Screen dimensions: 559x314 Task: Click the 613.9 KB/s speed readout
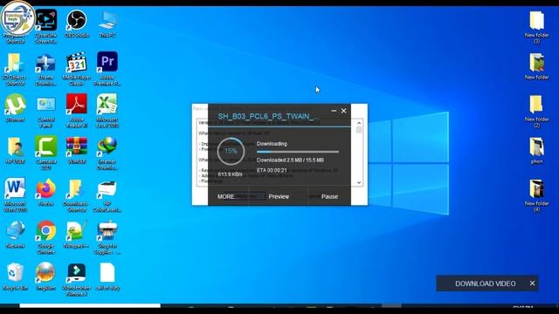click(230, 174)
